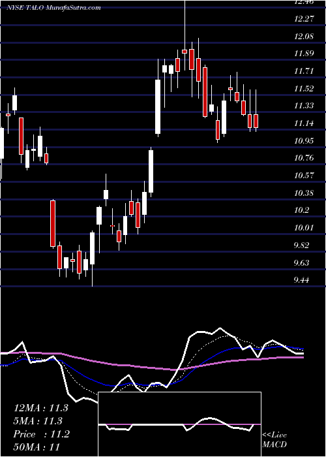
Task: Click the 10.2 price axis label
Action: [x=302, y=210]
